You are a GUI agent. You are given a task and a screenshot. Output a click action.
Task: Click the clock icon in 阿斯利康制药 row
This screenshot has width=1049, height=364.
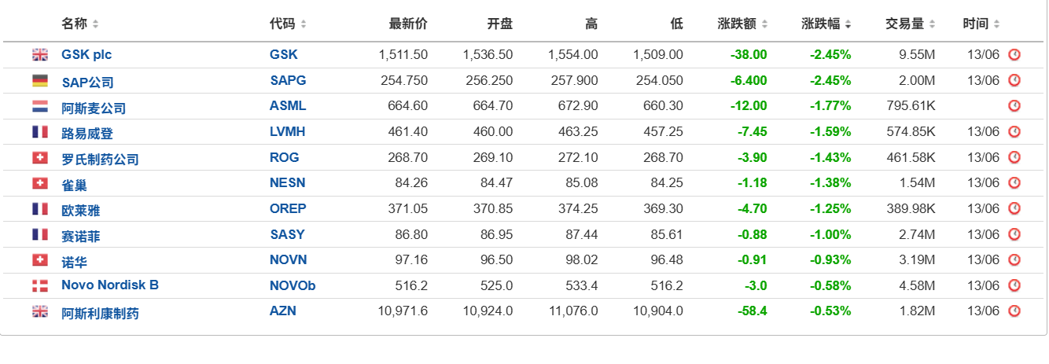pos(1014,311)
